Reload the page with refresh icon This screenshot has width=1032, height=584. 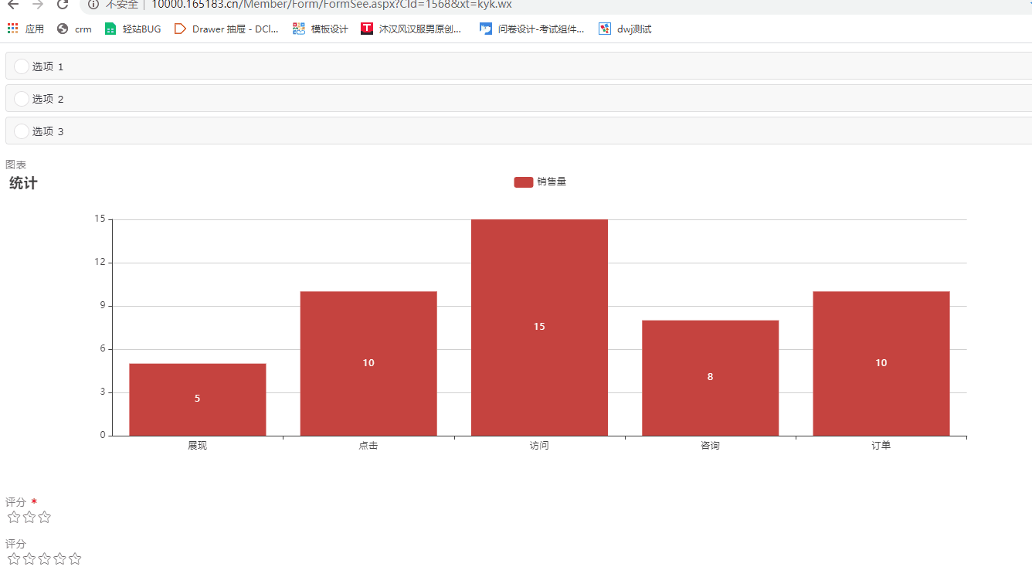pyautogui.click(x=63, y=4)
